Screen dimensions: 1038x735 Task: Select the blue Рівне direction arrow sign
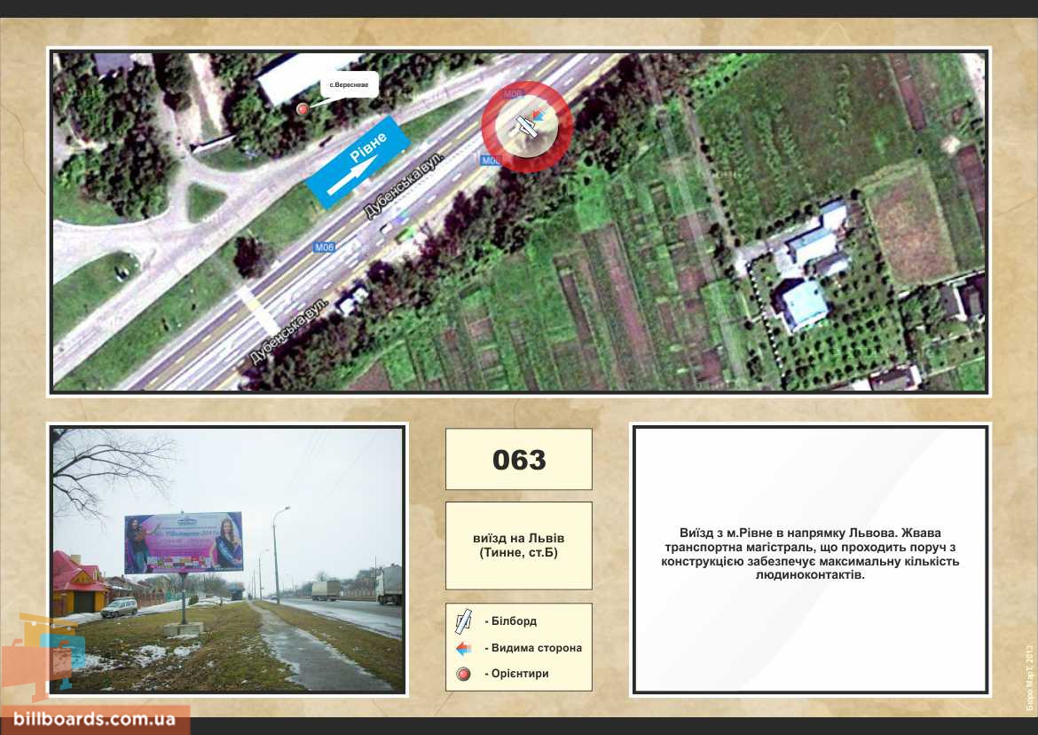358,163
